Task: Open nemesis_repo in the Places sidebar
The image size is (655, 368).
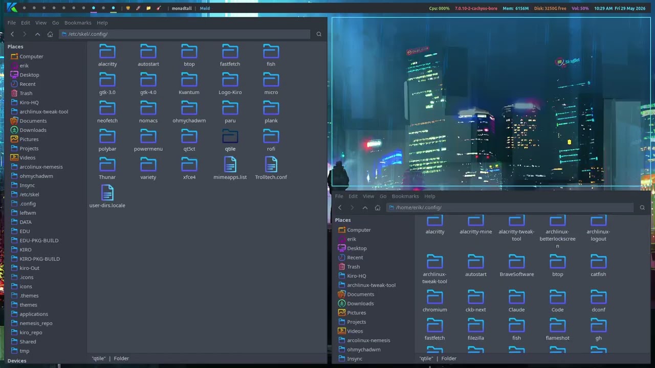Action: [x=36, y=324]
